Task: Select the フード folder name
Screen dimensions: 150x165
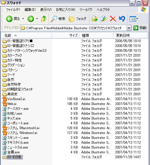Action: (x=11, y=75)
